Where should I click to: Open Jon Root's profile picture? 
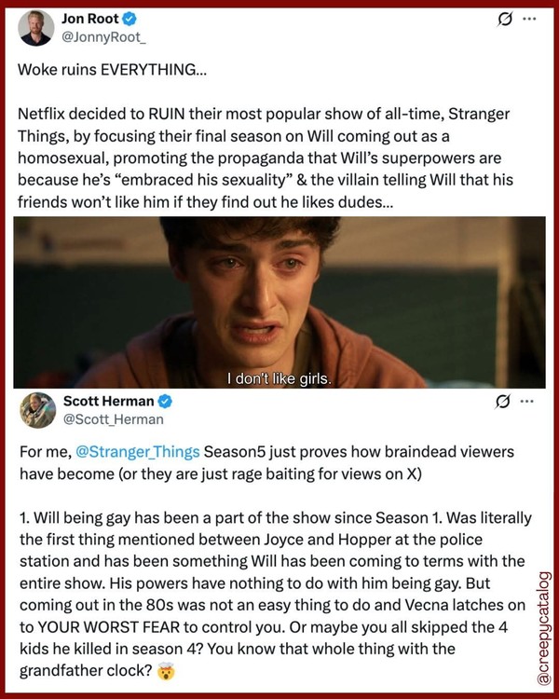(x=35, y=28)
